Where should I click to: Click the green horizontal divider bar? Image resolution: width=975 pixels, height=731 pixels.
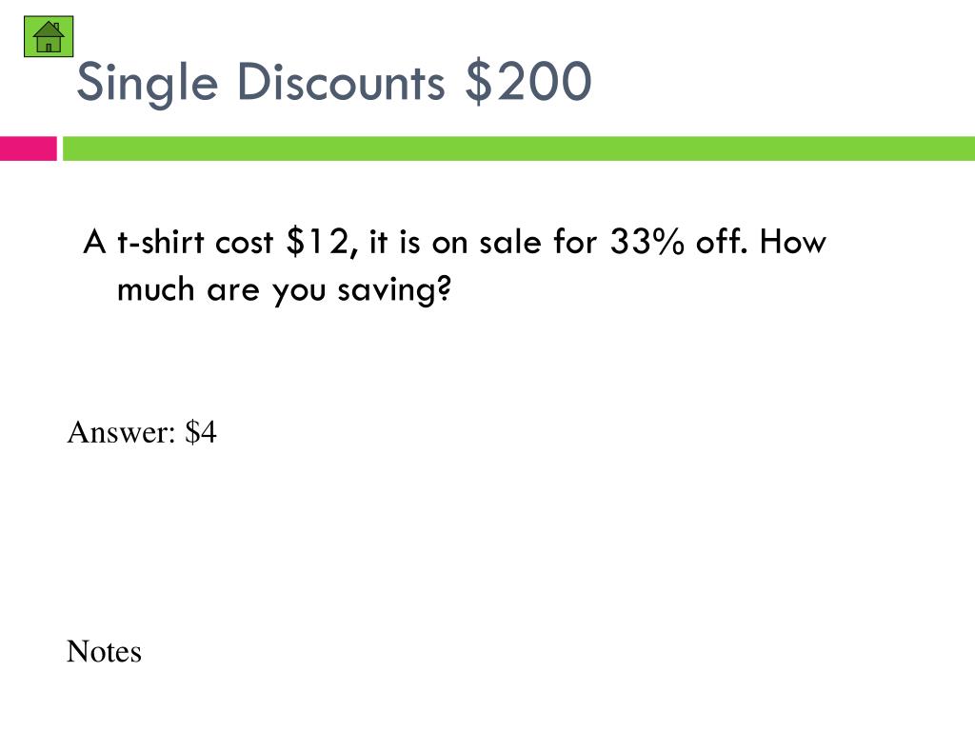tap(519, 148)
